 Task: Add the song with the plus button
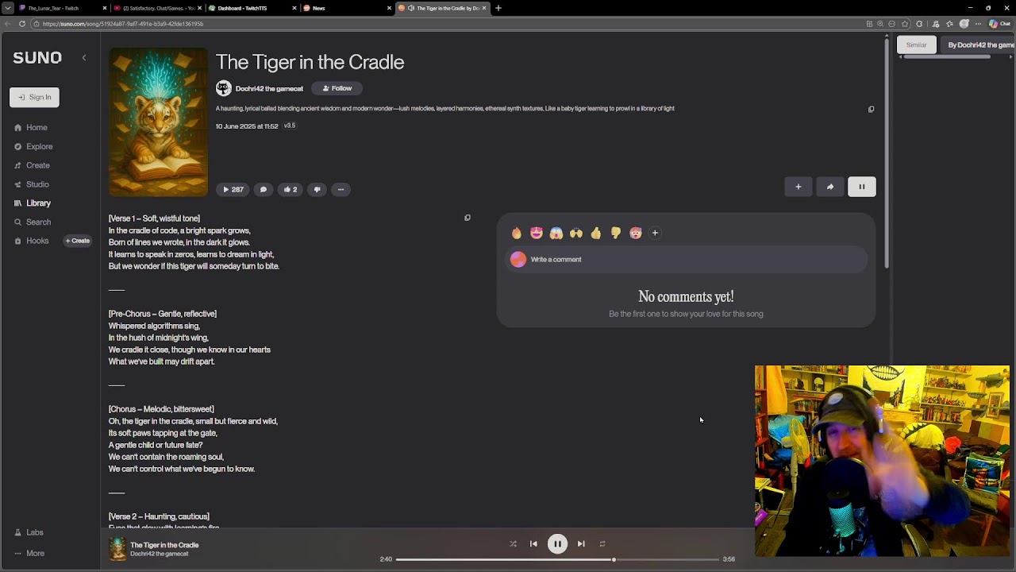click(799, 187)
